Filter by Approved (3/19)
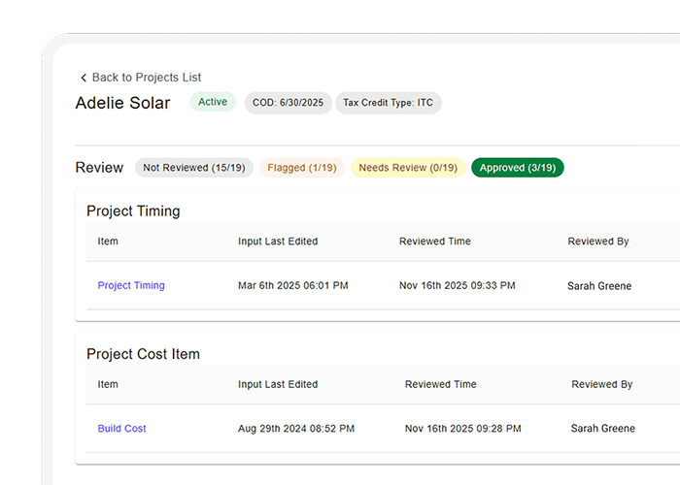The width and height of the screenshot is (680, 485). (x=518, y=168)
